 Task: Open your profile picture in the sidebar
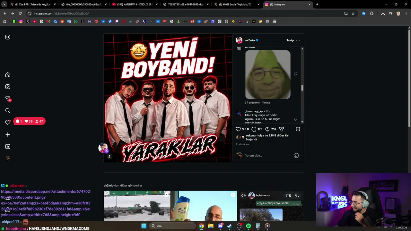click(x=8, y=158)
